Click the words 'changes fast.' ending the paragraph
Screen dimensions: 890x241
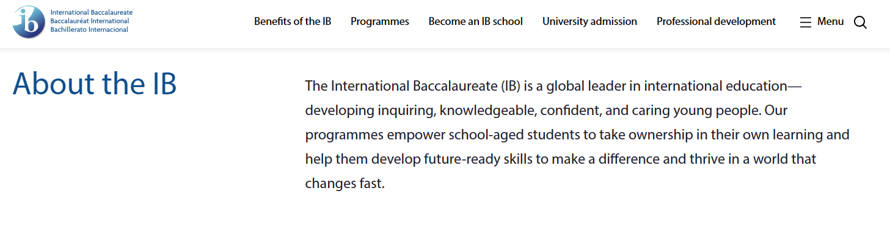click(345, 183)
